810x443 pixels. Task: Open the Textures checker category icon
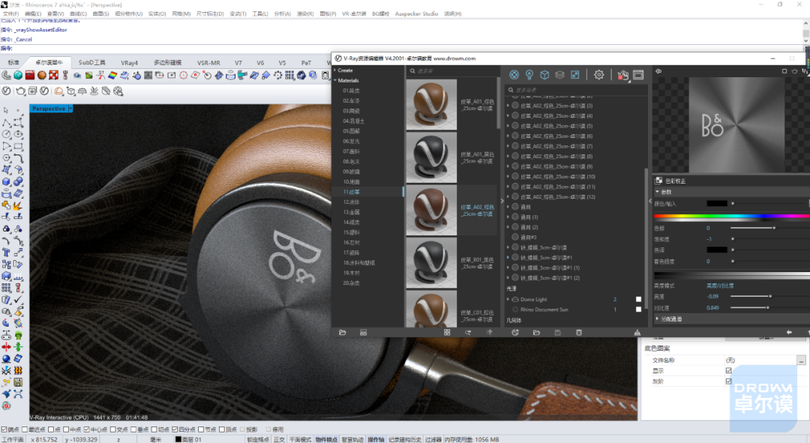[575, 75]
